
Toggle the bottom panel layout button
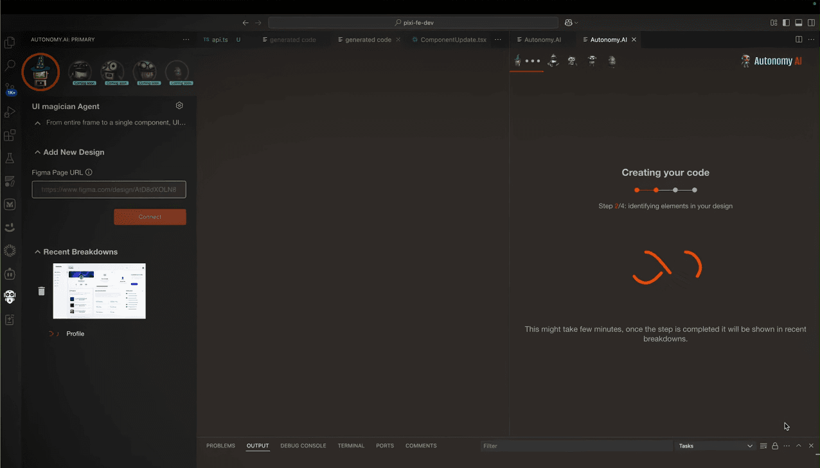pos(799,22)
